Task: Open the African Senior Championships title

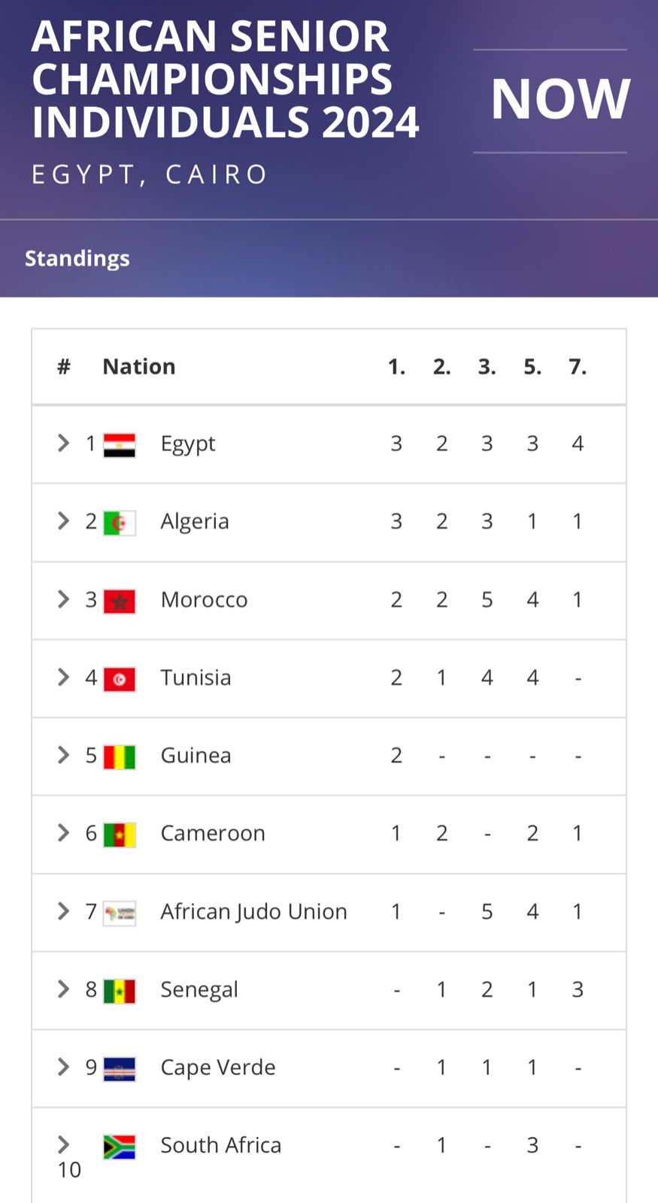Action: pyautogui.click(x=224, y=80)
